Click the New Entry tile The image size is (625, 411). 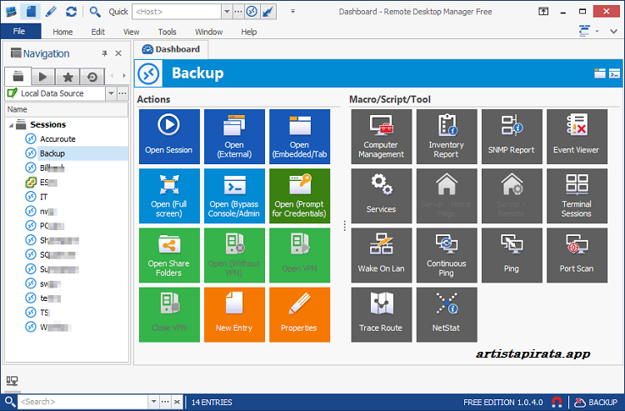pos(234,314)
